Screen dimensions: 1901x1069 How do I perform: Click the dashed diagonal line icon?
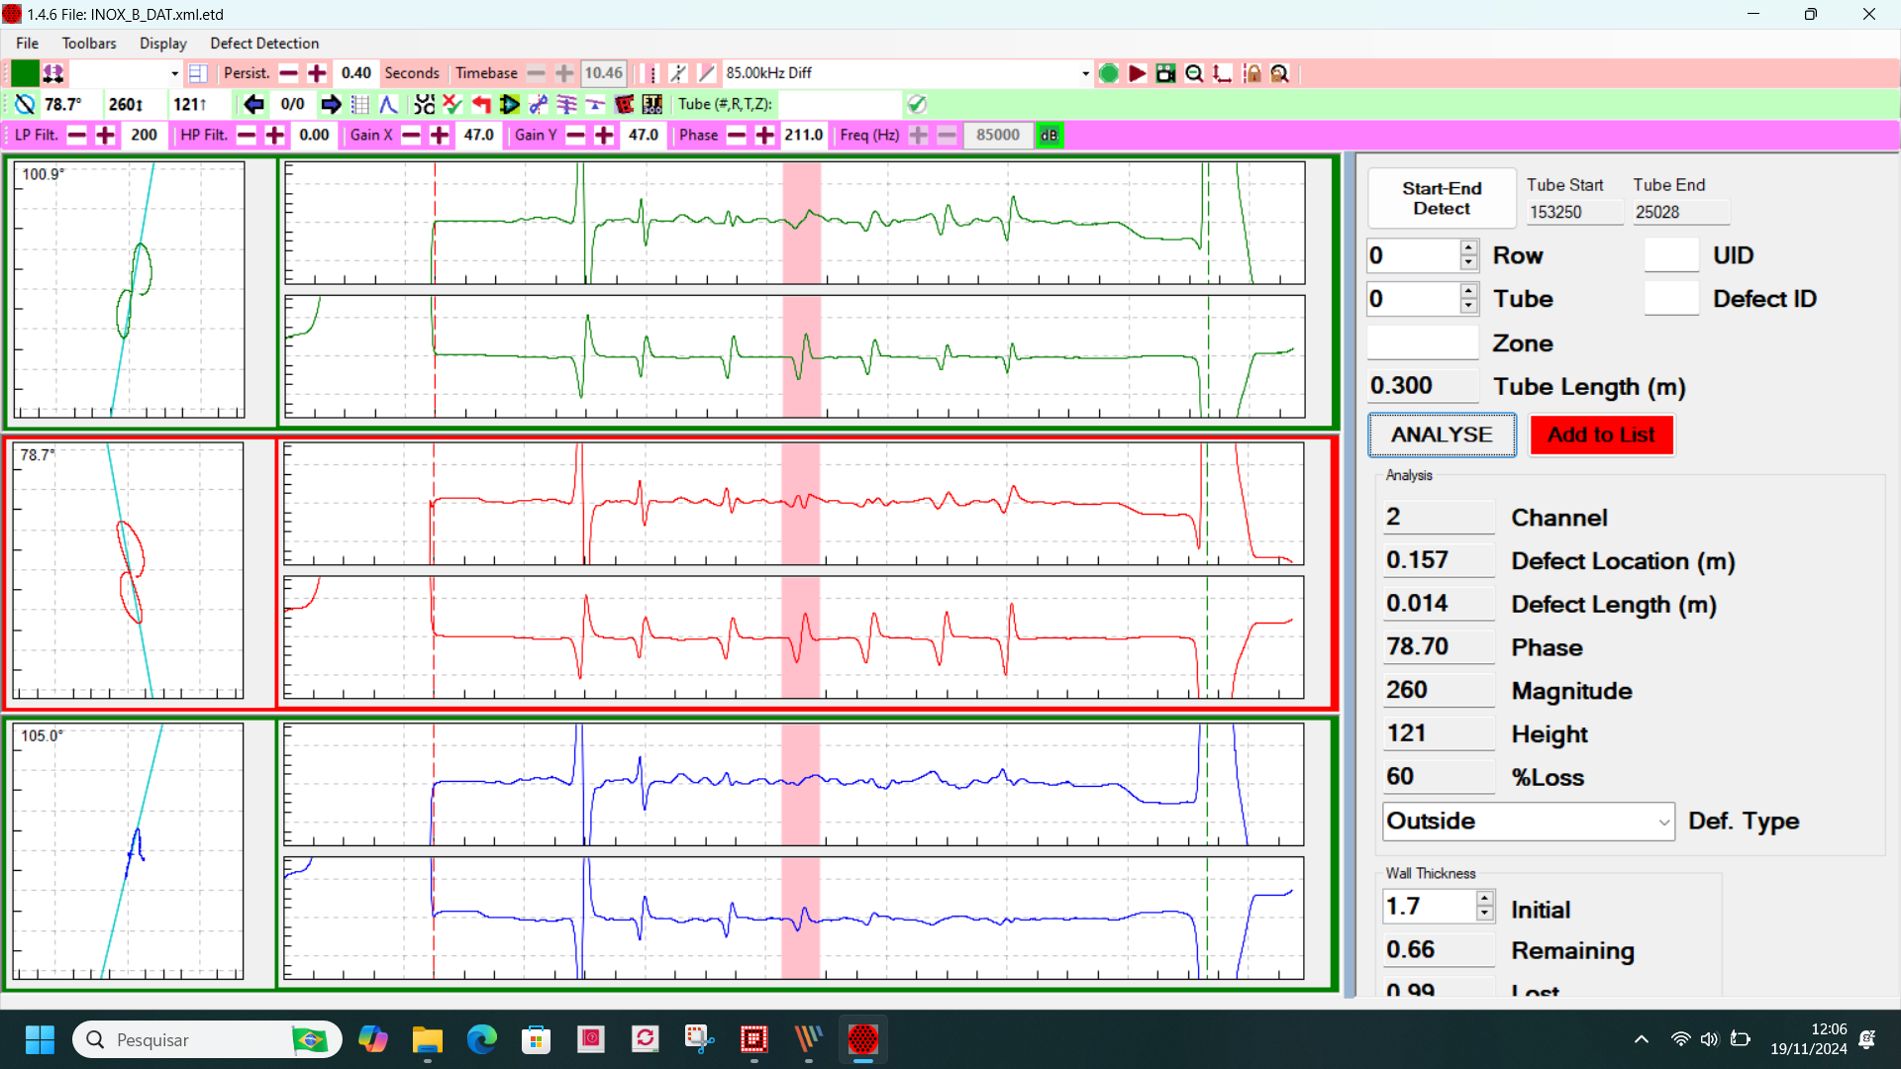(678, 73)
